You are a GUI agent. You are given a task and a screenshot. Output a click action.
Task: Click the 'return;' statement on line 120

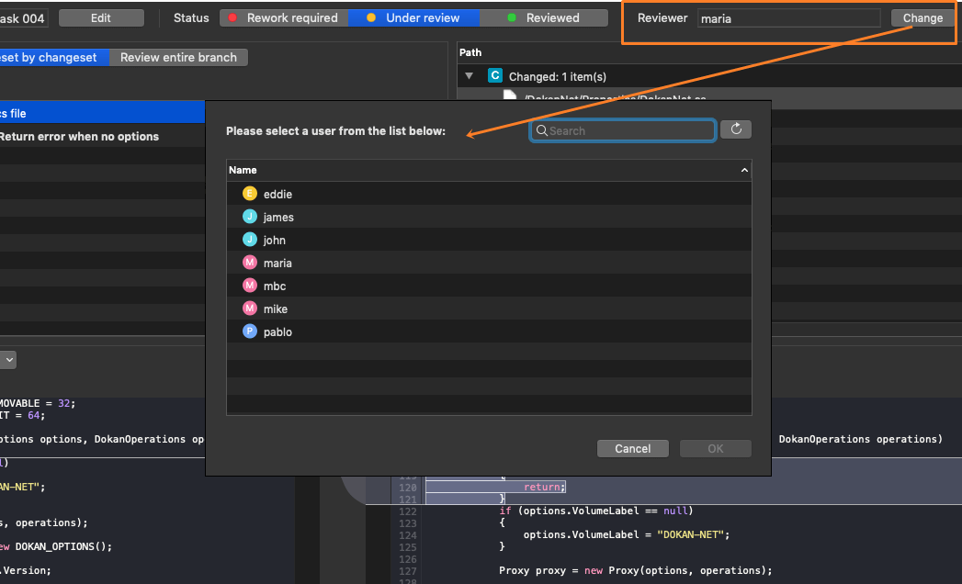[544, 487]
